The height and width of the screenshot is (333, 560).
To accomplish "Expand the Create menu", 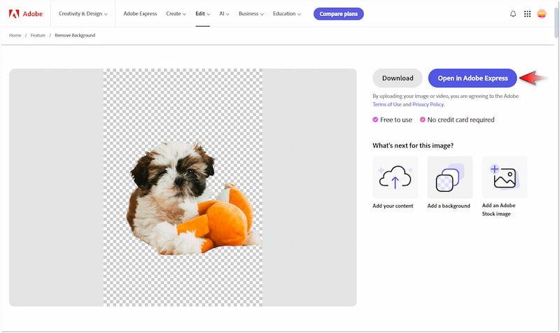I will pyautogui.click(x=176, y=14).
